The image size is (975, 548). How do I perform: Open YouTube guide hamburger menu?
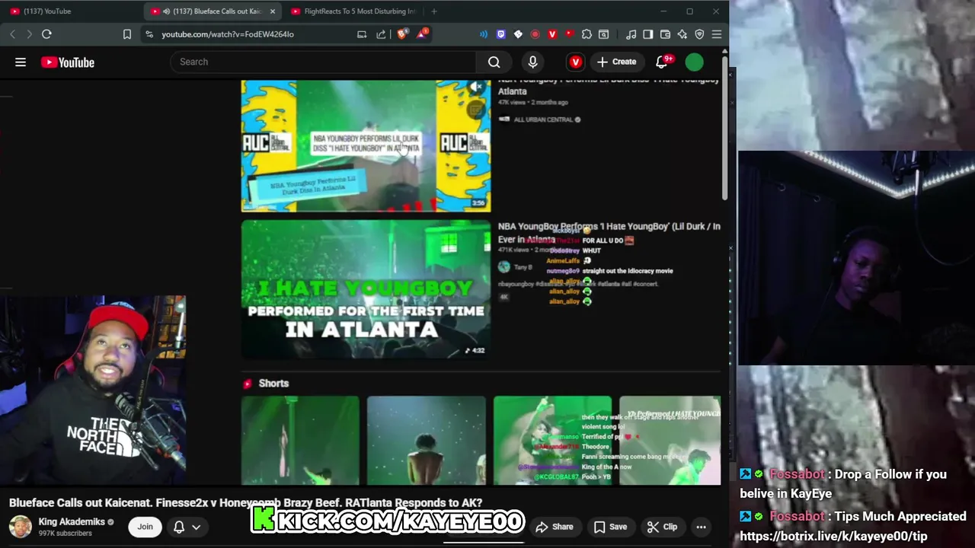(21, 62)
